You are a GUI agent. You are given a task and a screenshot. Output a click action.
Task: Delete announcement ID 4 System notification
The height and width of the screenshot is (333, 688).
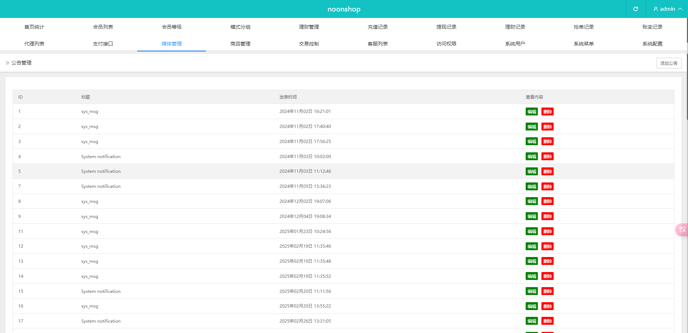(548, 157)
